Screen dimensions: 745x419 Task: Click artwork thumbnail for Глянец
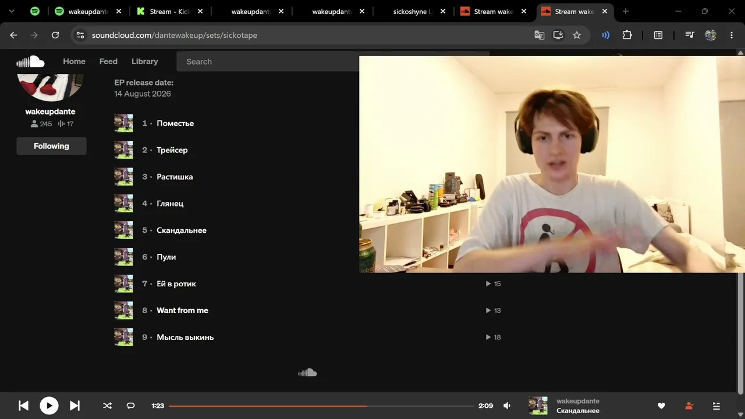(123, 204)
